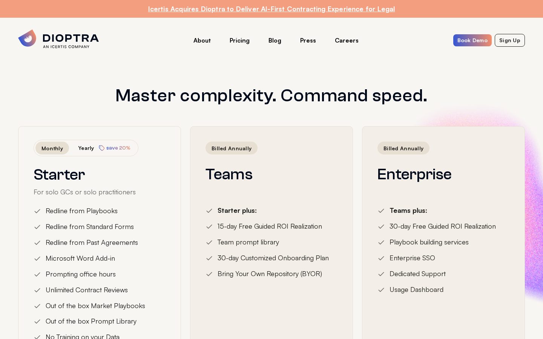The height and width of the screenshot is (339, 543).
Task: Click the Teams card Billed Annually badge
Action: 232,148
